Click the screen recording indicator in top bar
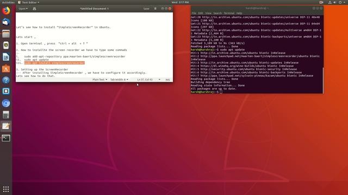 click(321, 2)
